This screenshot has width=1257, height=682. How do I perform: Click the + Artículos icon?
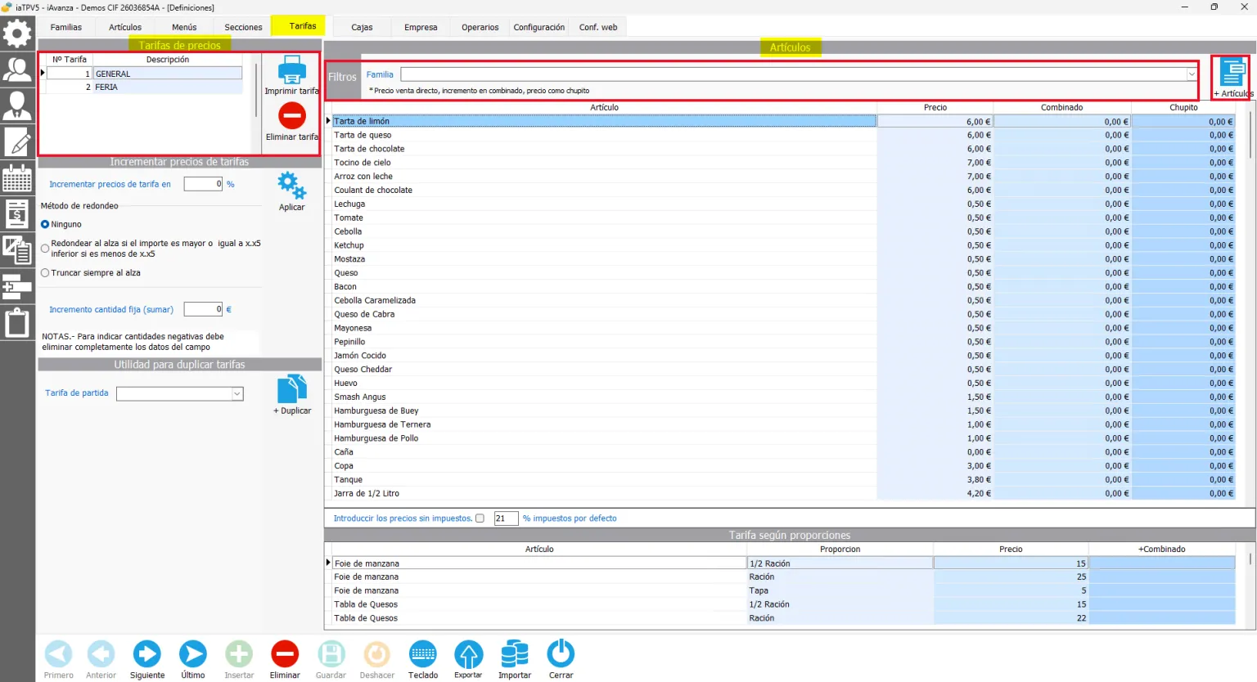click(1232, 72)
